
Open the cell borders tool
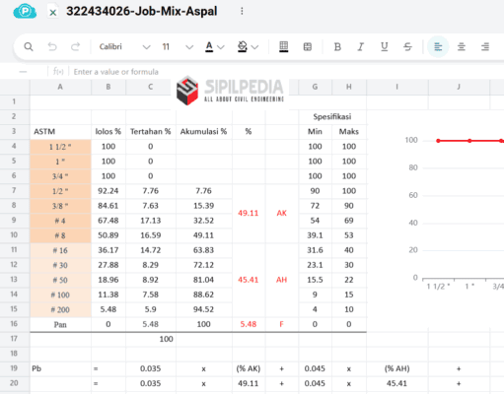283,47
